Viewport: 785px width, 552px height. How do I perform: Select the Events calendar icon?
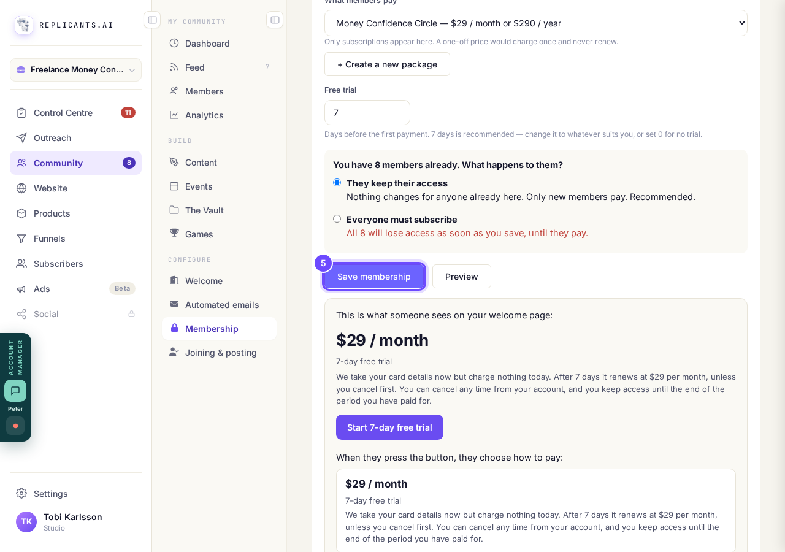(x=174, y=186)
